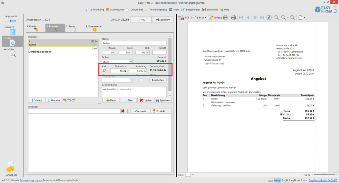Viewport: 339px width, 183px height.
Task: Open the USt 19% dropdown
Action: point(148,53)
